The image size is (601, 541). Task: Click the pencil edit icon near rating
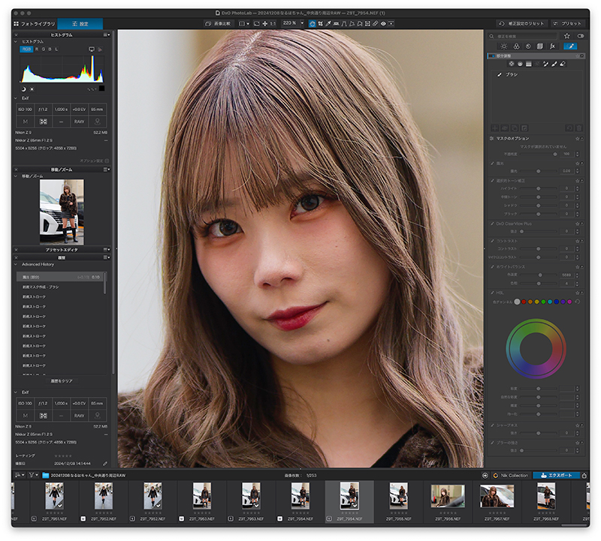[105, 464]
